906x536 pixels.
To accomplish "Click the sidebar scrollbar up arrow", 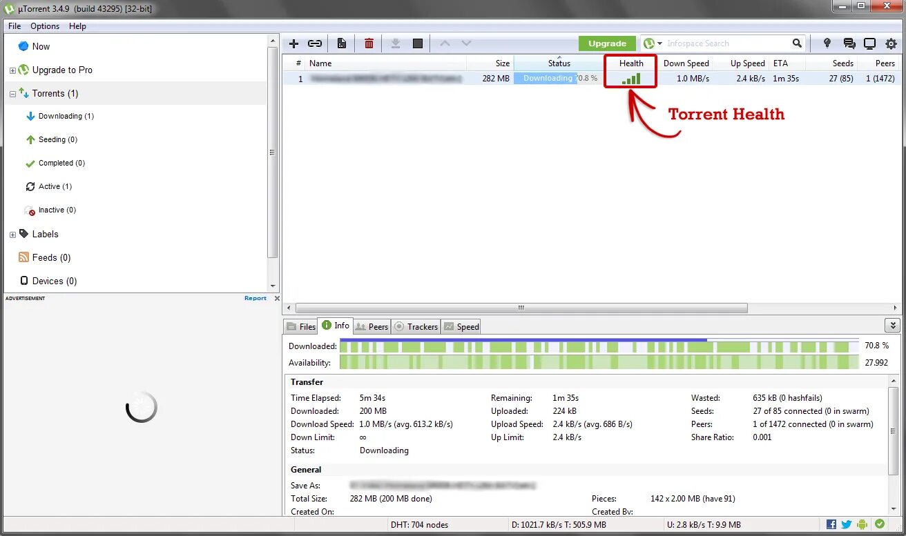I will click(273, 41).
